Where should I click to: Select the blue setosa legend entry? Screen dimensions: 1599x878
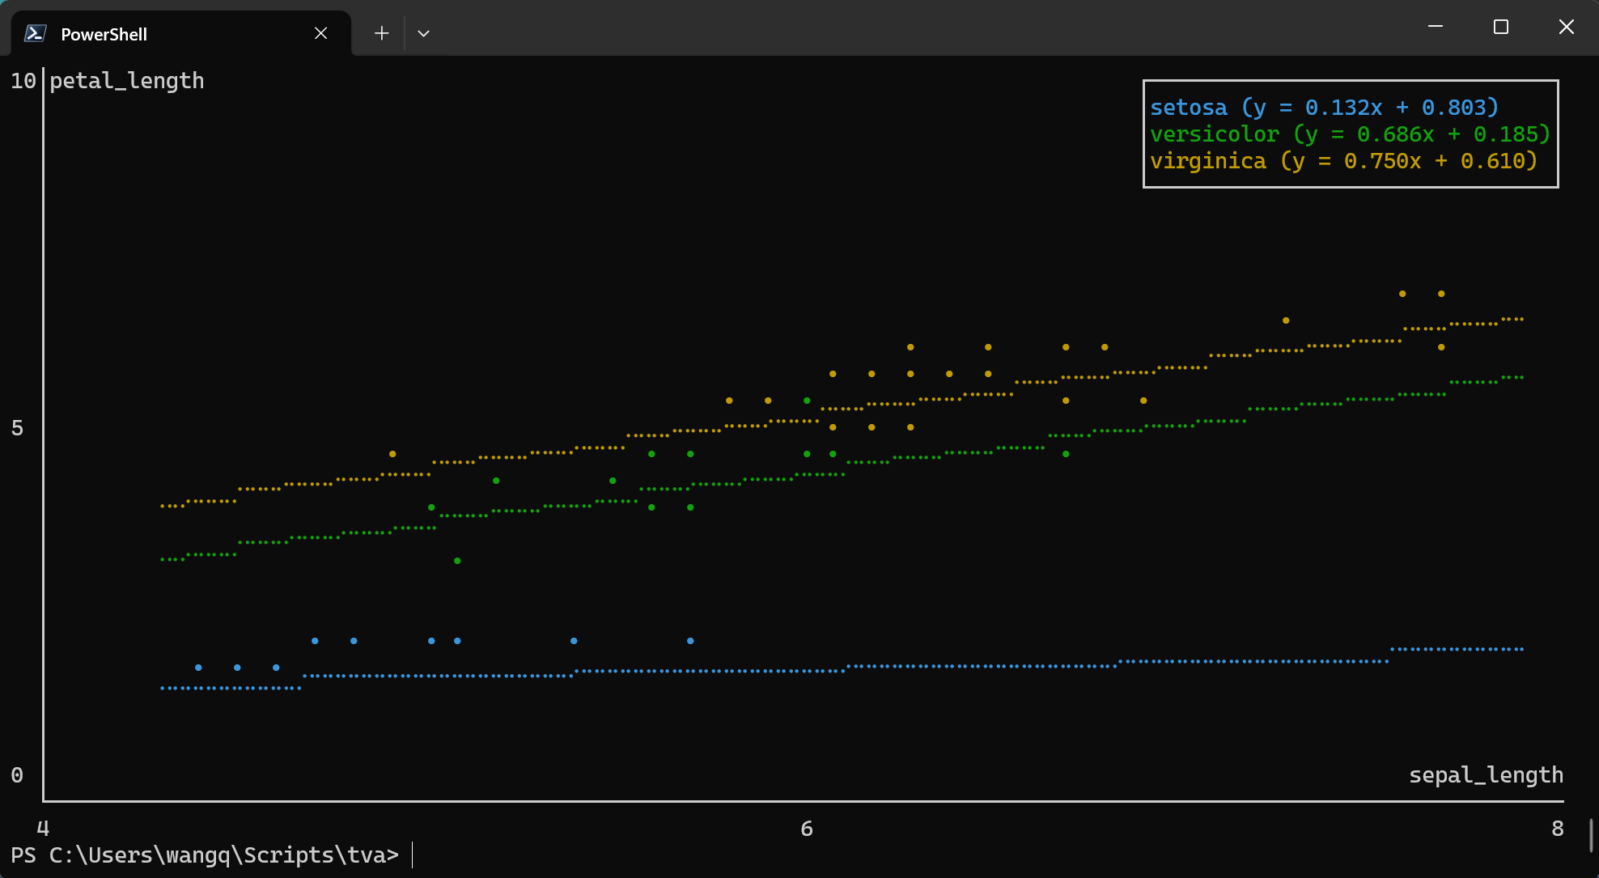pos(1189,106)
